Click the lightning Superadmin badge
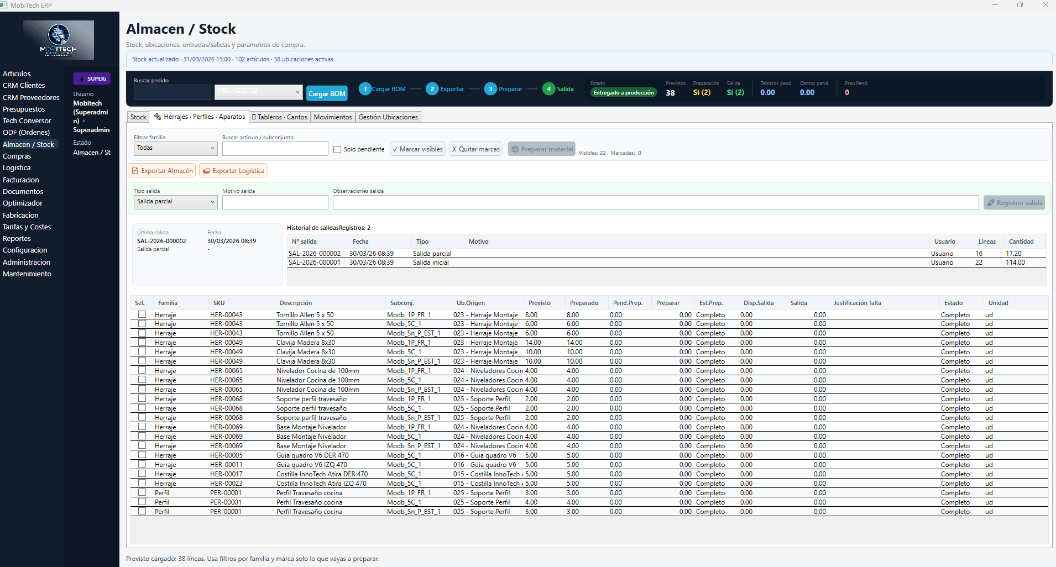The image size is (1056, 567). [92, 79]
